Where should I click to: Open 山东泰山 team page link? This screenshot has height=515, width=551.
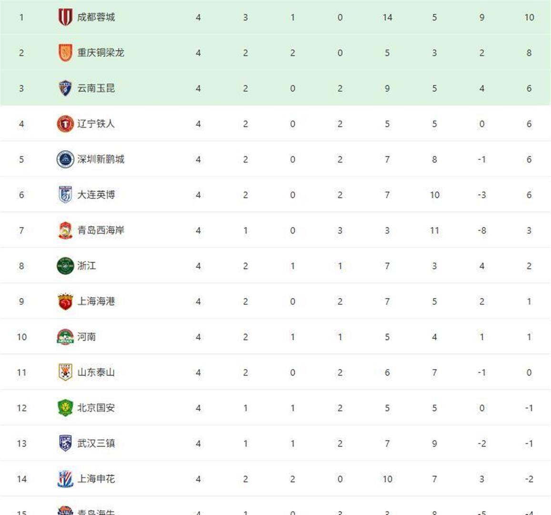96,372
